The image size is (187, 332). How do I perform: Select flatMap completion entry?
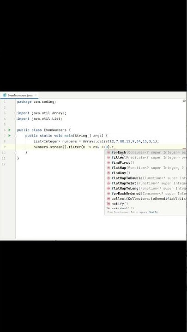coord(145,168)
